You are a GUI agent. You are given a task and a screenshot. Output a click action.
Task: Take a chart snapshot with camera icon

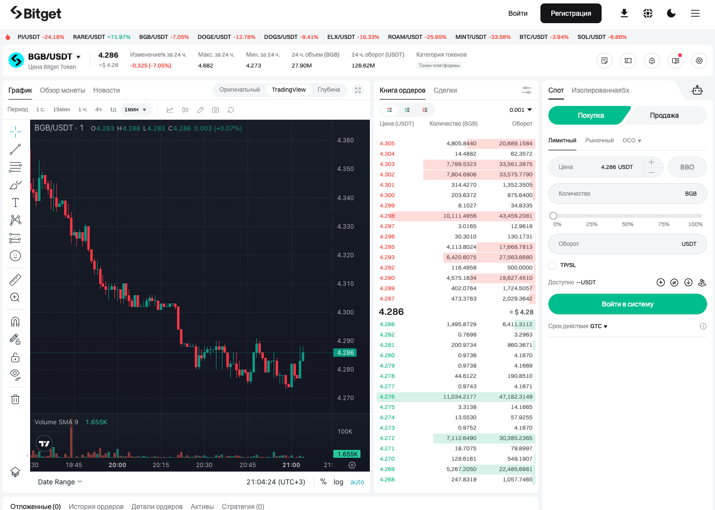[215, 110]
